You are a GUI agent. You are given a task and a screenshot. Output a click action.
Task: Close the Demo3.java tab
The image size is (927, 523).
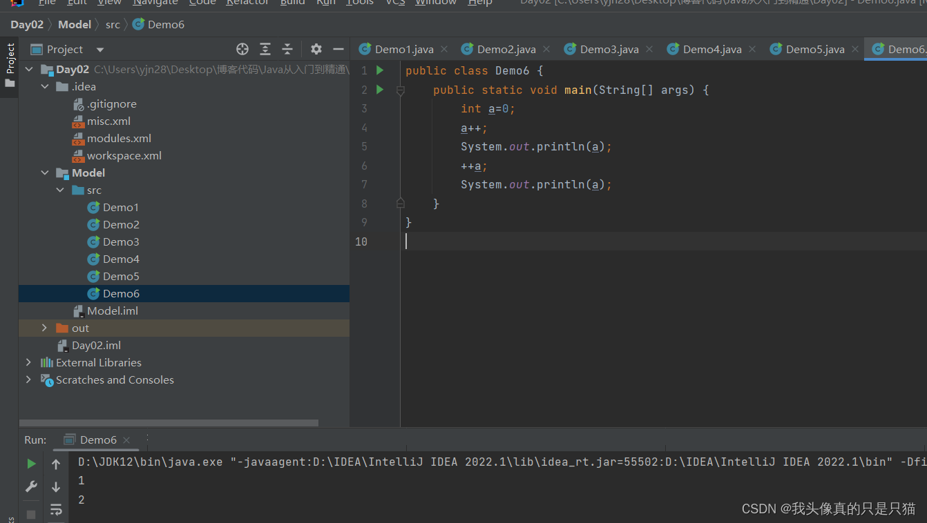[x=649, y=49]
